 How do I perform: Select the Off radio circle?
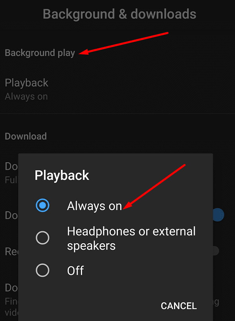43,270
